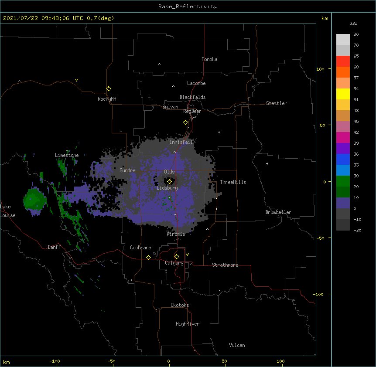Click the white plus marker northwest of Drumheller

pyautogui.click(x=267, y=163)
